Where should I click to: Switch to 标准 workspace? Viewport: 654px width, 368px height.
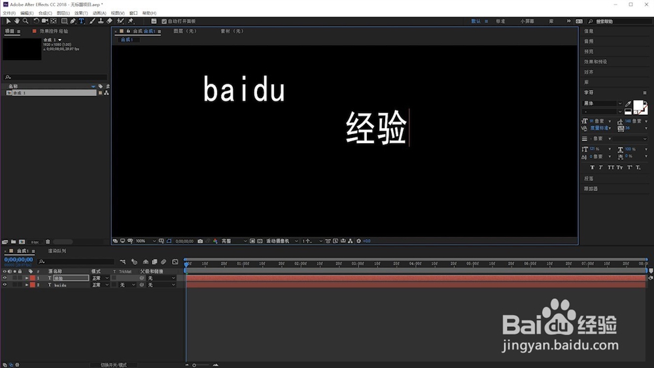tap(500, 22)
